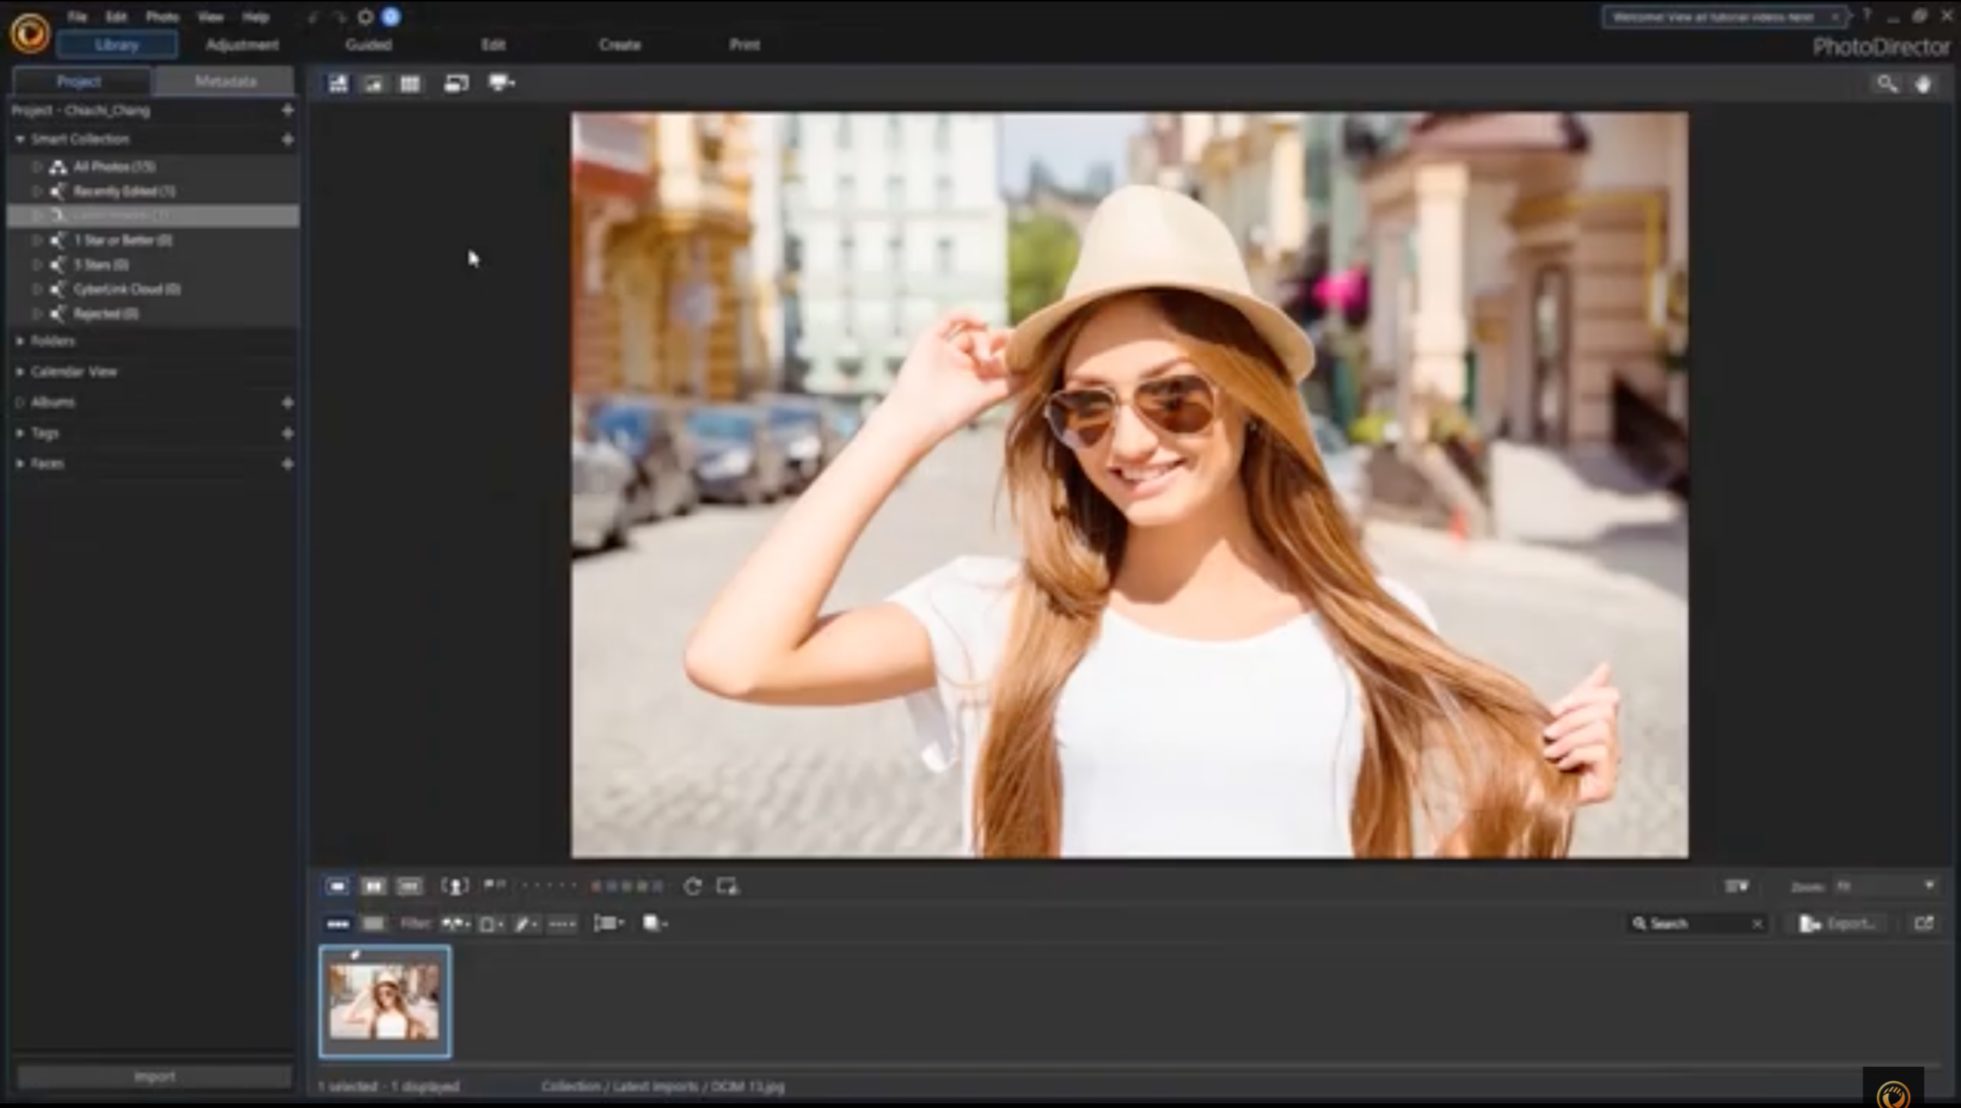The width and height of the screenshot is (1961, 1108).
Task: Open the face tagging tool in browser toolbar
Action: coord(455,886)
